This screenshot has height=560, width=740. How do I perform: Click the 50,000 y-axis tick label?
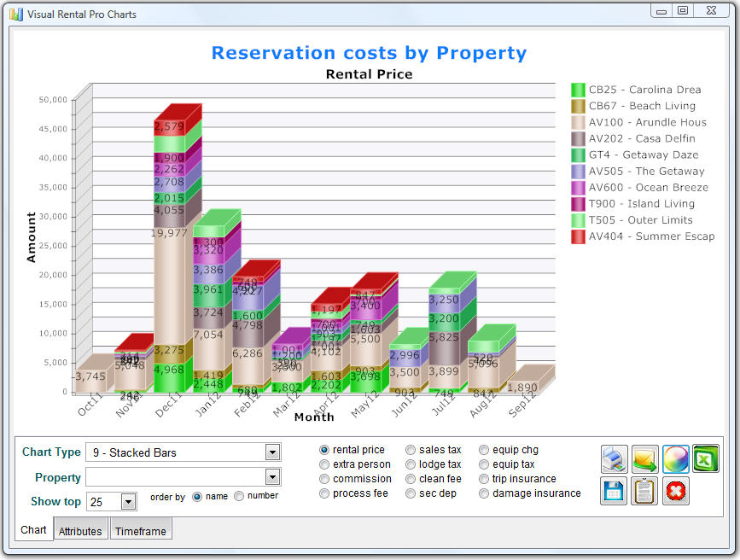[x=53, y=100]
